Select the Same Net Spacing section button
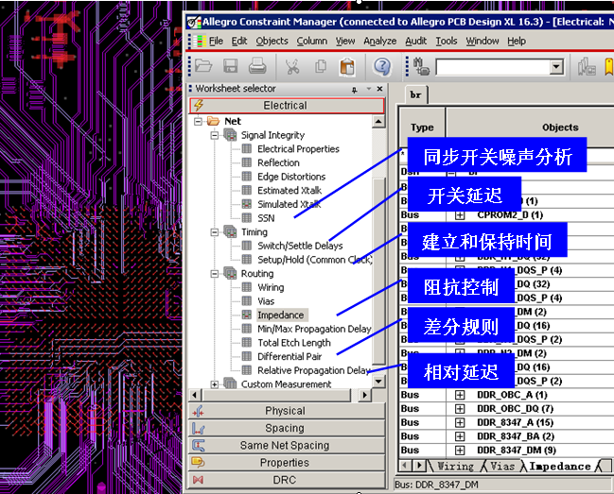Viewport: 614px width, 494px height. pyautogui.click(x=287, y=445)
